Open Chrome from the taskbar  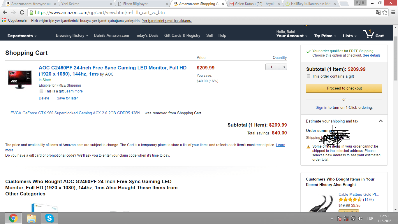(x=13, y=218)
